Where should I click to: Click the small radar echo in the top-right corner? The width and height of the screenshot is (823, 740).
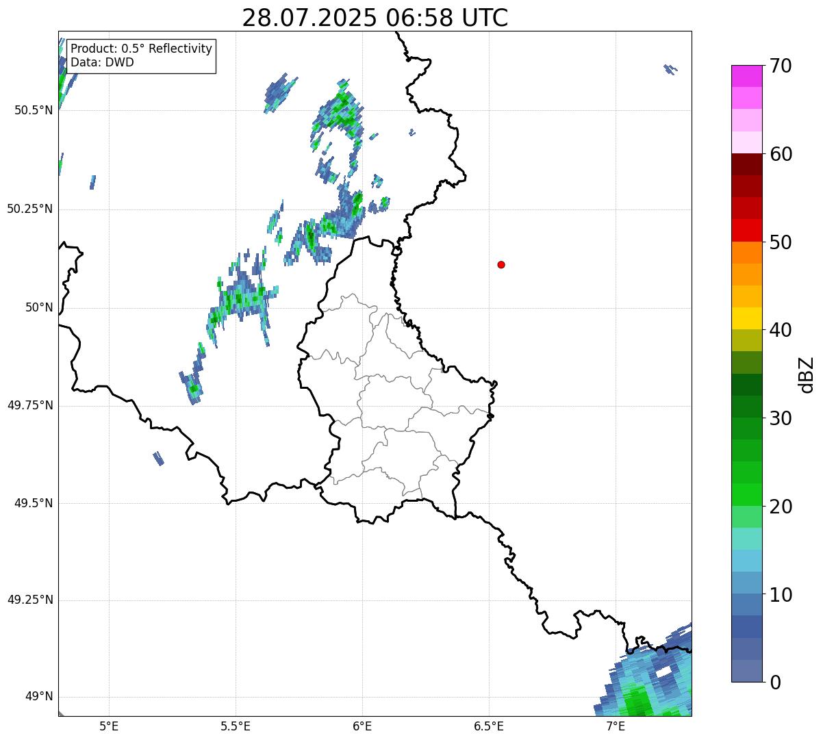(670, 68)
